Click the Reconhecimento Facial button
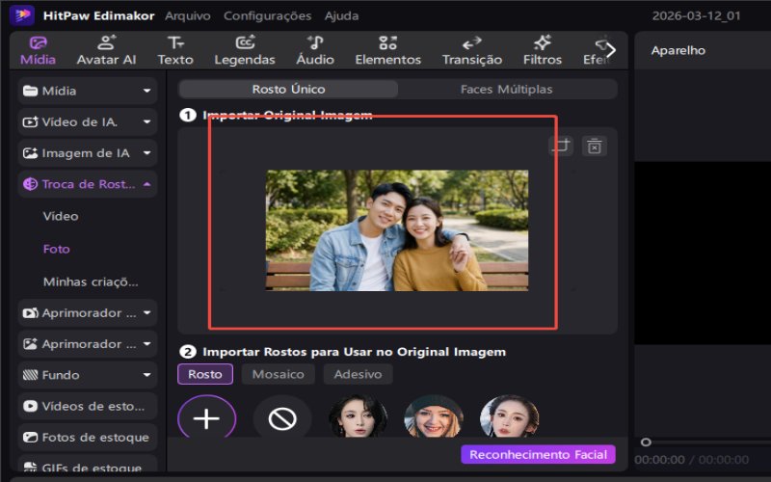The image size is (771, 482). (x=537, y=454)
